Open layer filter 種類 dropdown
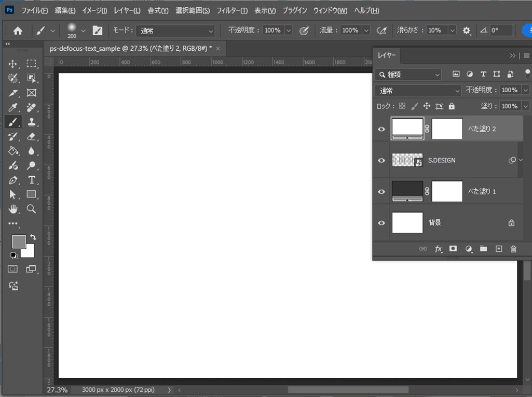 pyautogui.click(x=408, y=75)
